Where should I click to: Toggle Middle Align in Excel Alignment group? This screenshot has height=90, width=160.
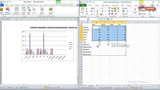[112, 8]
